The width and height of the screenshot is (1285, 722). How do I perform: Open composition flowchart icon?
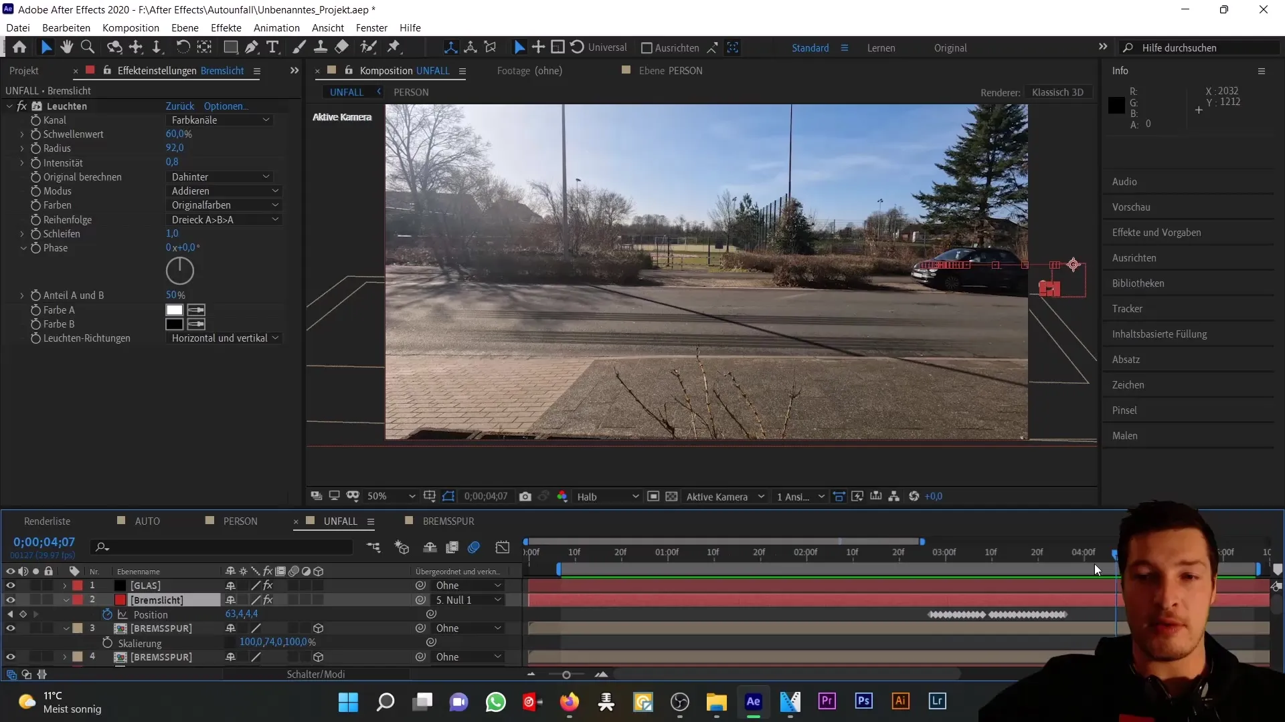click(893, 497)
